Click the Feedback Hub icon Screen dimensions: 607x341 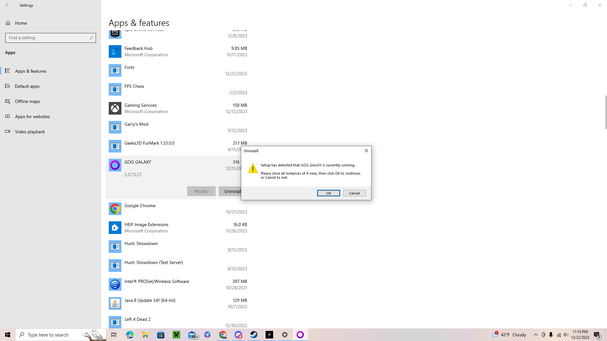[115, 51]
